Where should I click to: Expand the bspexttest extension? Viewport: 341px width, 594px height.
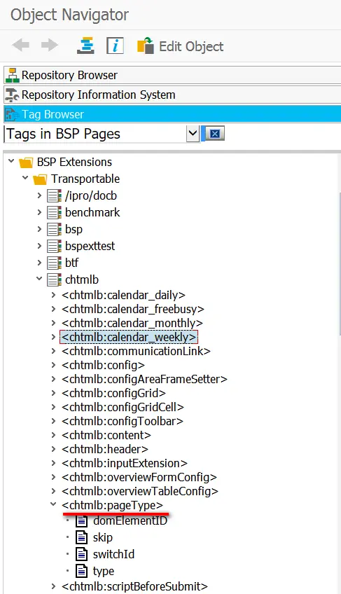coord(39,245)
